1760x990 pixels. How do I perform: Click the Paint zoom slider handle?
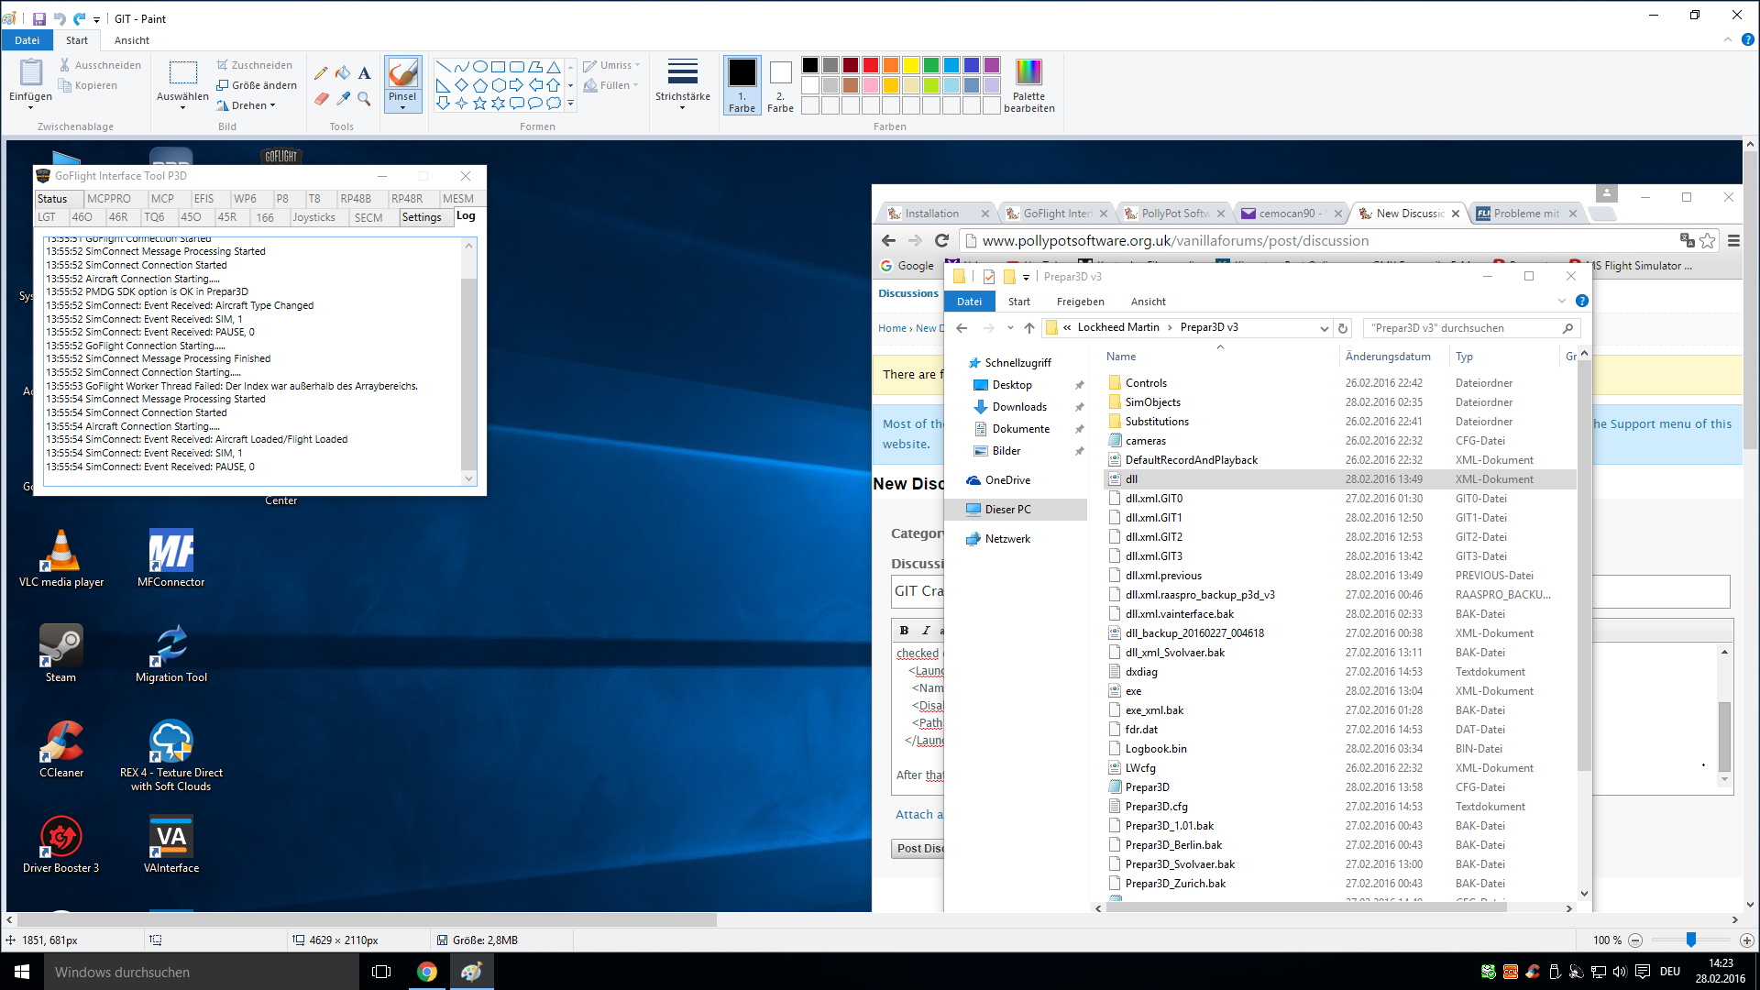click(1690, 940)
